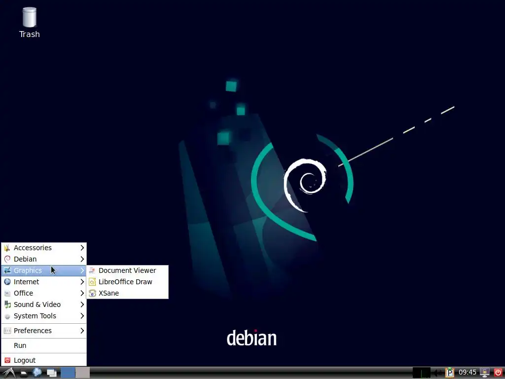This screenshot has width=505, height=379.
Task: Switch to the first blue workspace
Action: (x=68, y=373)
